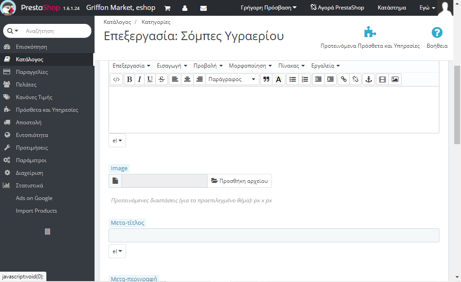Screen dimensions: 461x282
Task: Insert a bullet list
Action: pyautogui.click(x=293, y=80)
